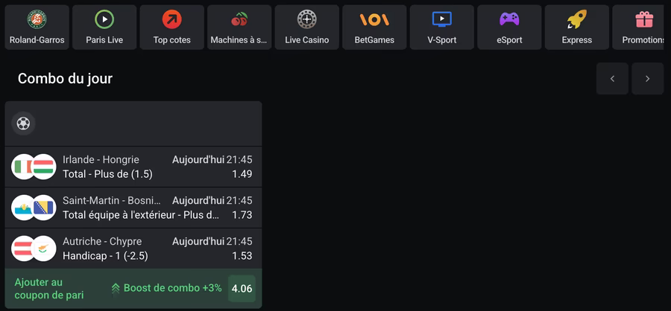Click the football sport icon in combo card
671x311 pixels.
tap(23, 124)
